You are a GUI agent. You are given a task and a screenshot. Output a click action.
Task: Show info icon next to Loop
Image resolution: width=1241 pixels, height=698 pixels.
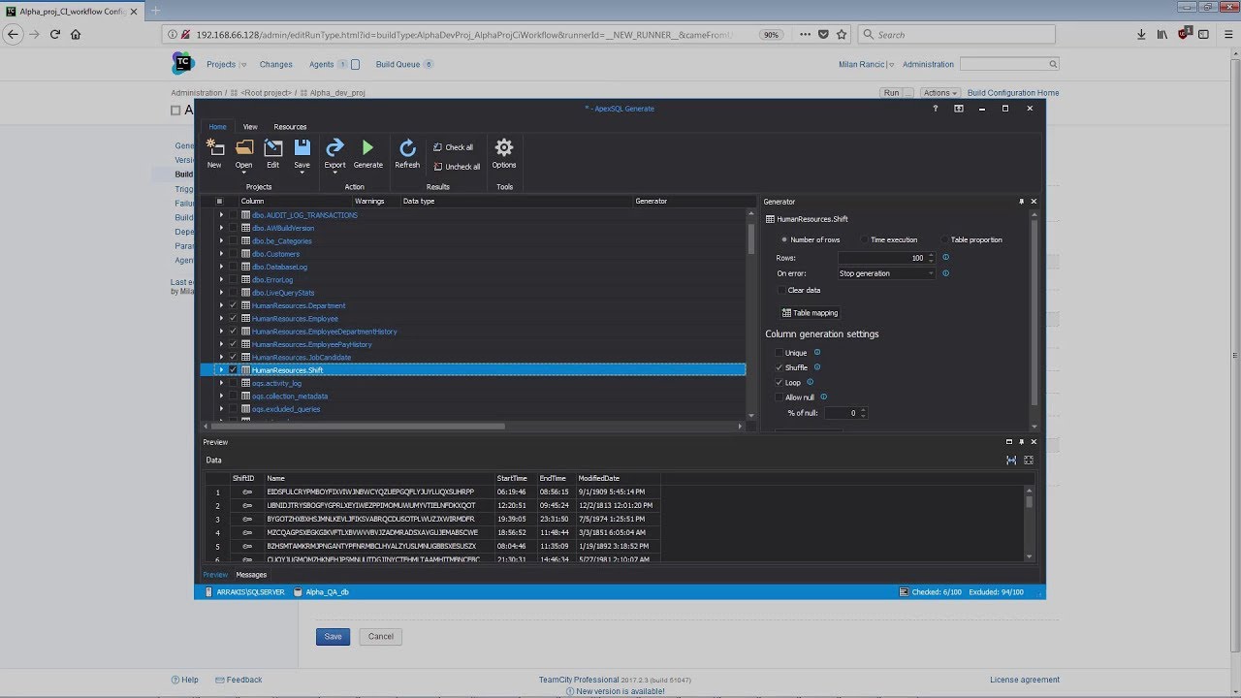coord(810,382)
